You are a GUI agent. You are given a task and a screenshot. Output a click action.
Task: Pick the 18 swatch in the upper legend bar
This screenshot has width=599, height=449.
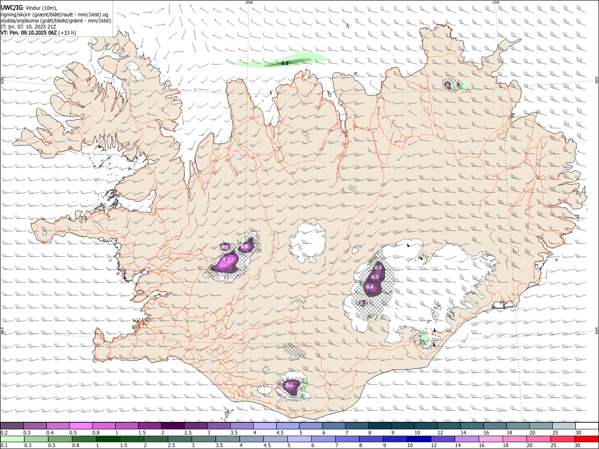tap(518, 426)
